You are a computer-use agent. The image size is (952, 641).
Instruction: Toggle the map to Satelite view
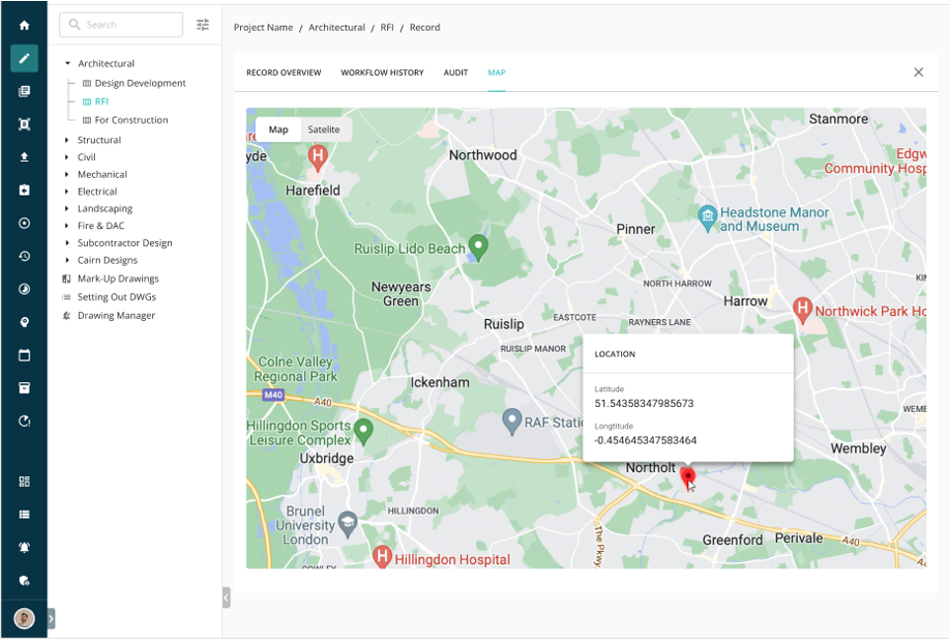pyautogui.click(x=324, y=129)
